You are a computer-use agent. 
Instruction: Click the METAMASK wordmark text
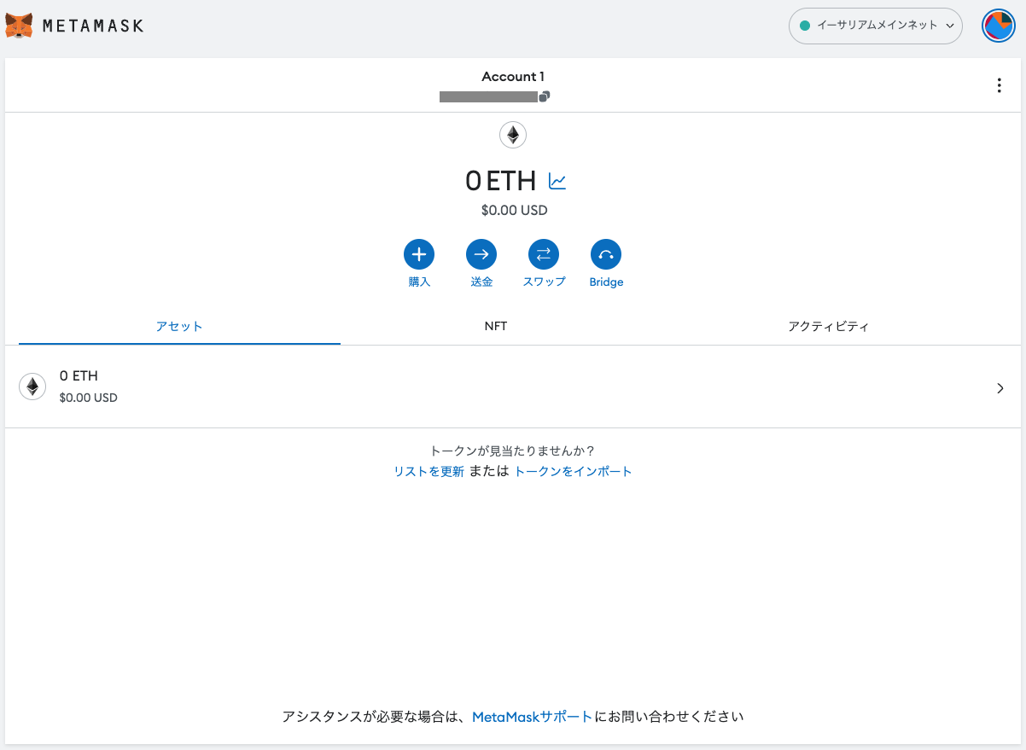click(93, 26)
